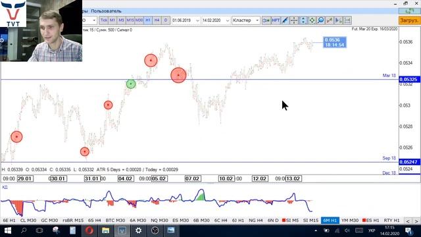Click the vertical scale arrows icon
This screenshot has width=421, height=237.
[303, 20]
